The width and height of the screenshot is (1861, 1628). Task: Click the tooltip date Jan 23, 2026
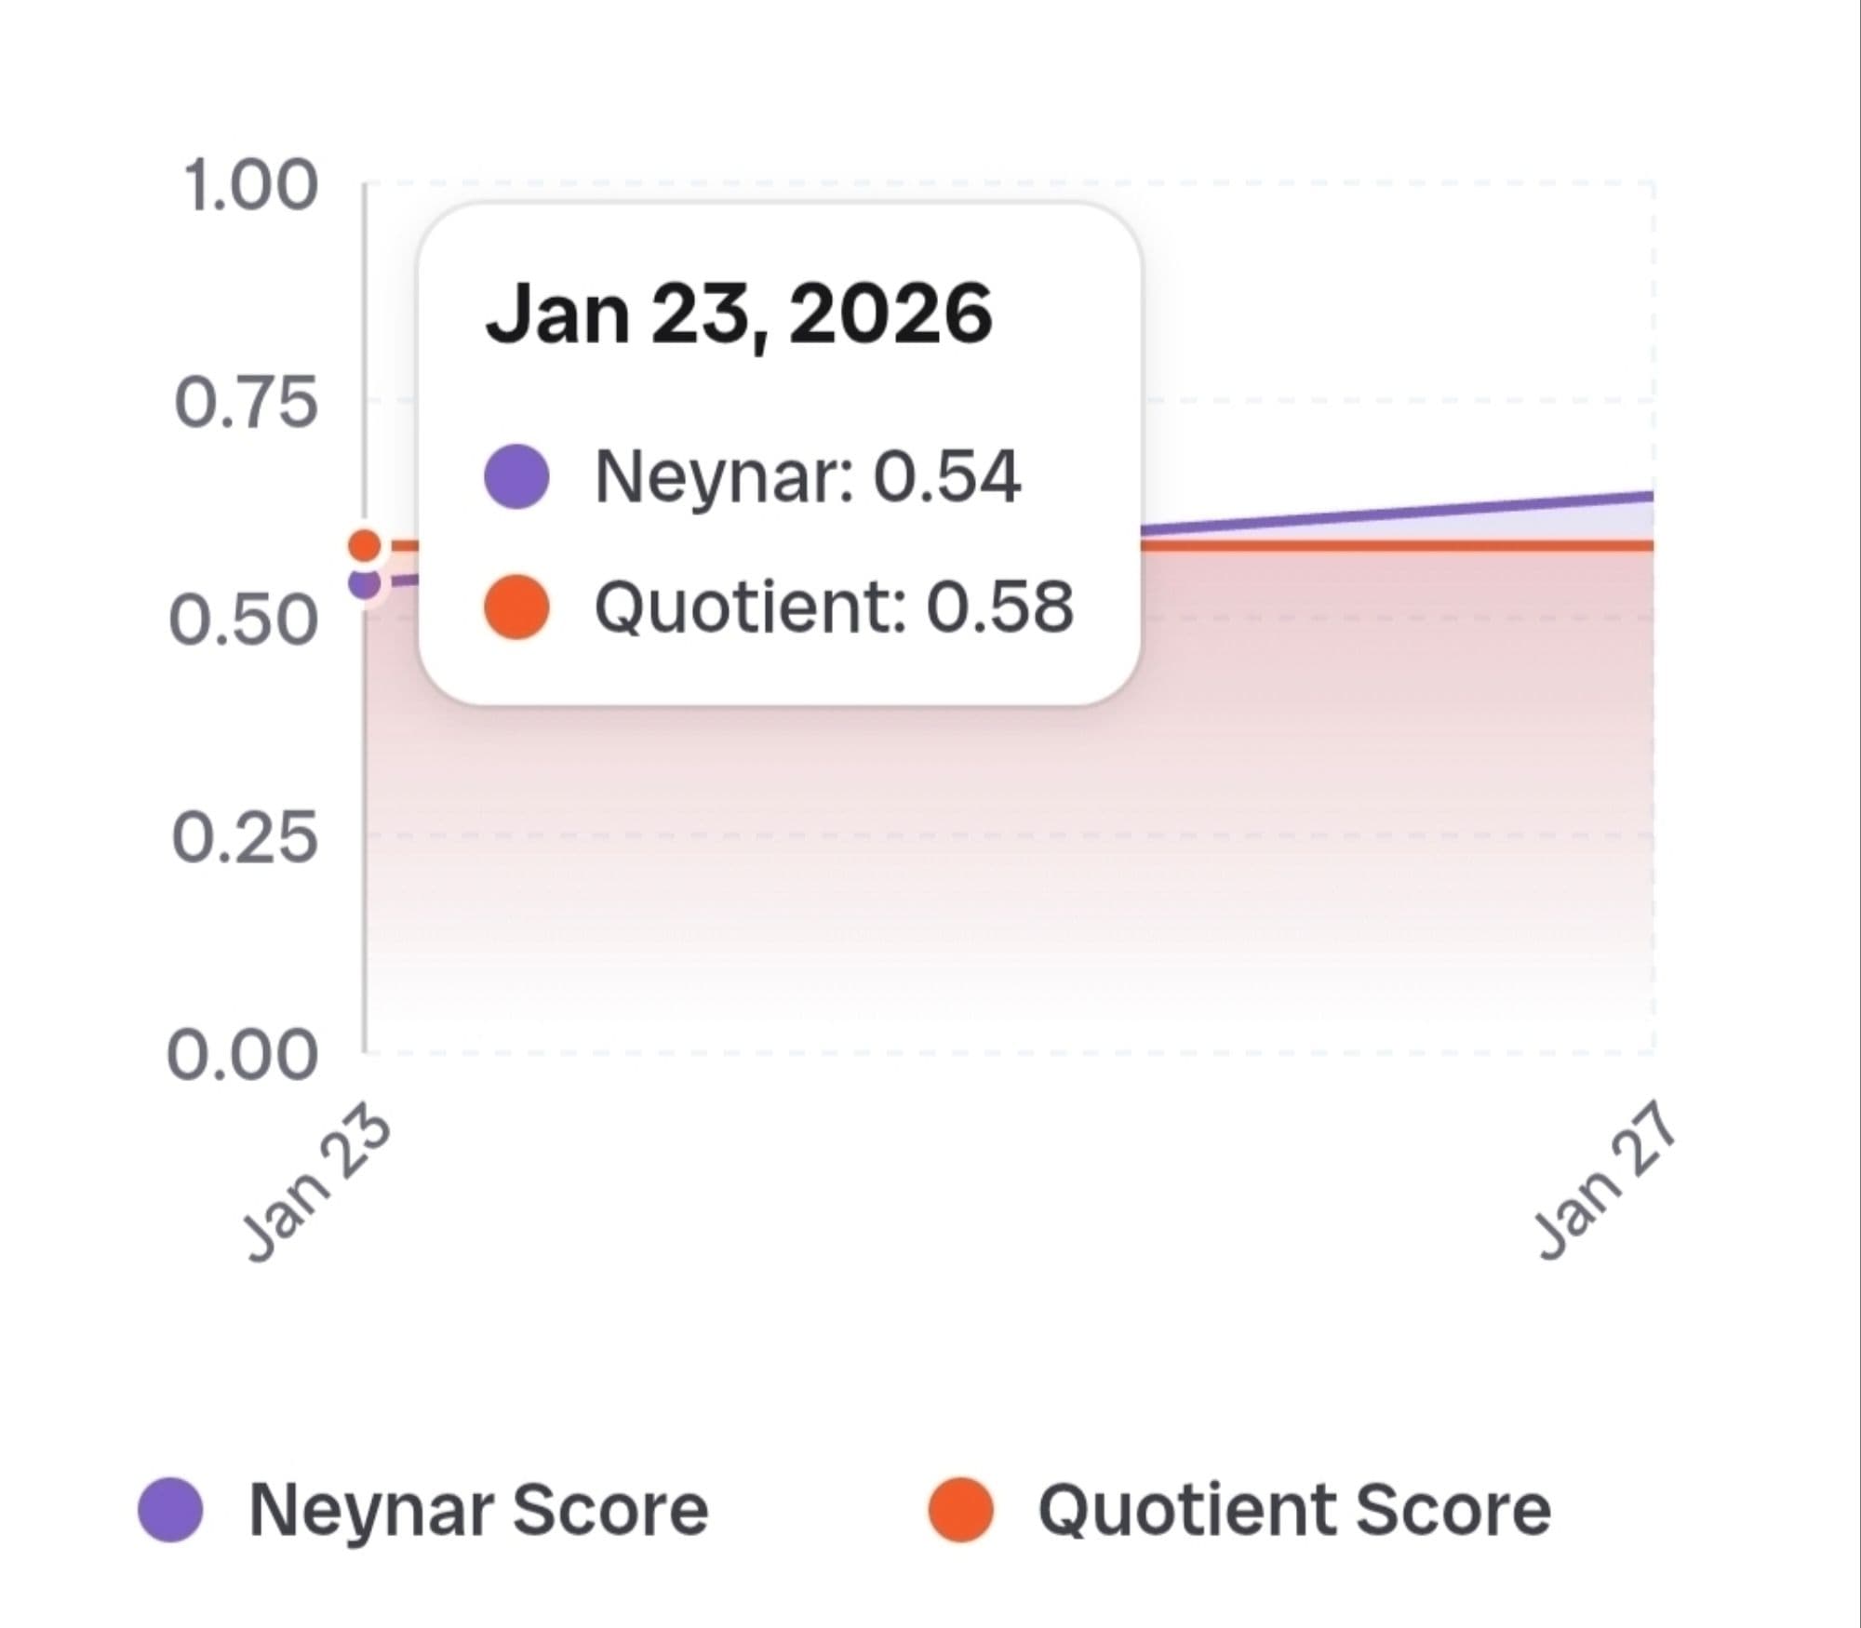740,314
